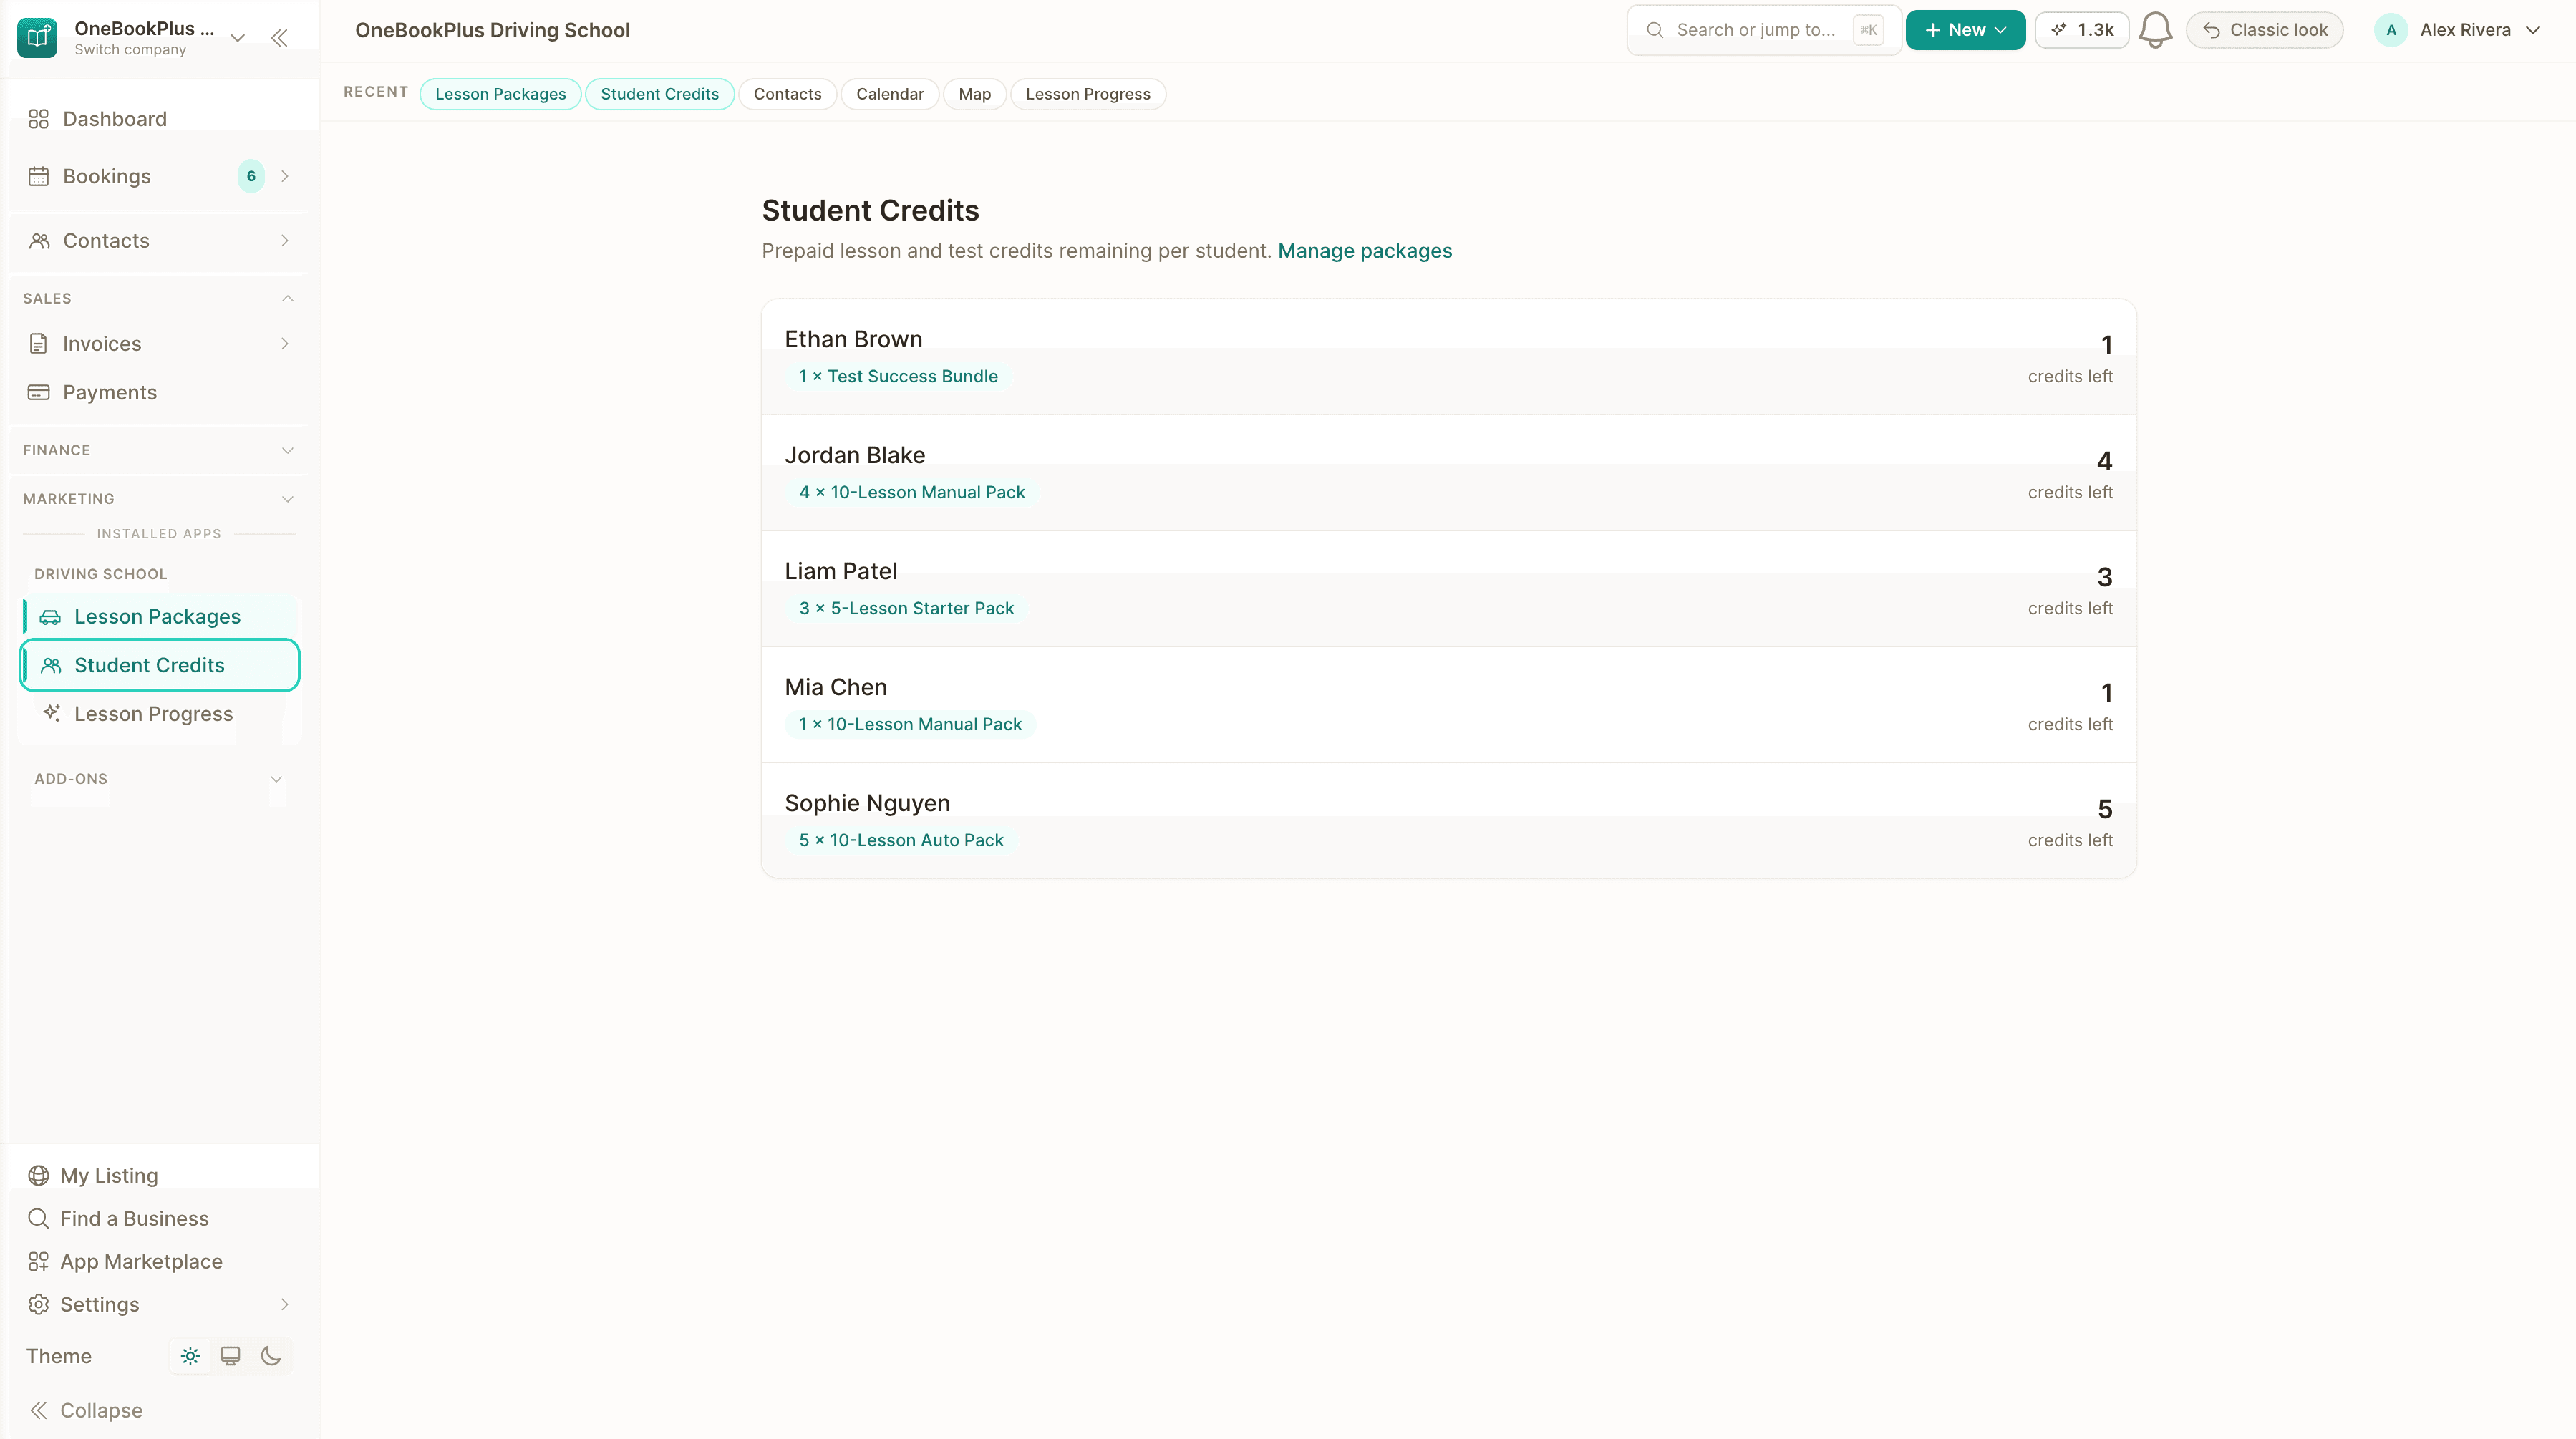Open the Calendar recent tab

pyautogui.click(x=889, y=94)
